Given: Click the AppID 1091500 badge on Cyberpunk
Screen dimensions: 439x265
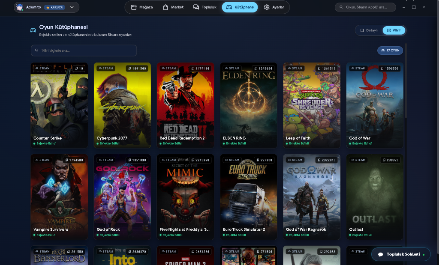Looking at the screenshot, I should (137, 68).
